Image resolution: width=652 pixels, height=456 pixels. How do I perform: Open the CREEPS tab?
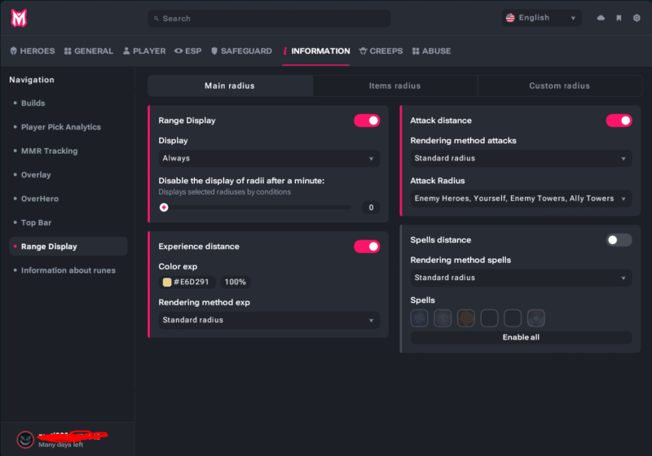[381, 51]
